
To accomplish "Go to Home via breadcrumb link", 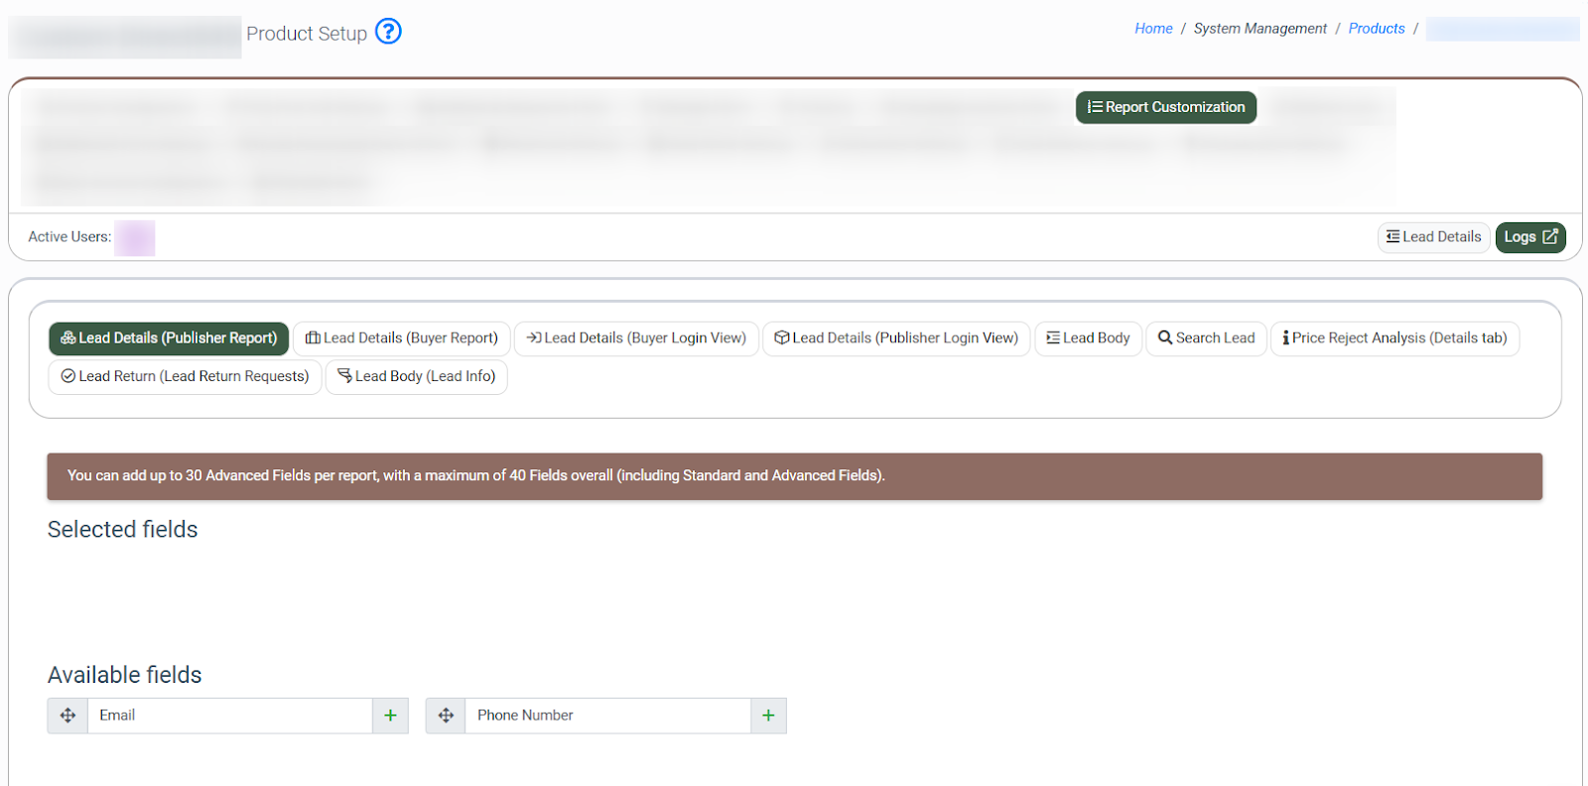I will click(1153, 29).
